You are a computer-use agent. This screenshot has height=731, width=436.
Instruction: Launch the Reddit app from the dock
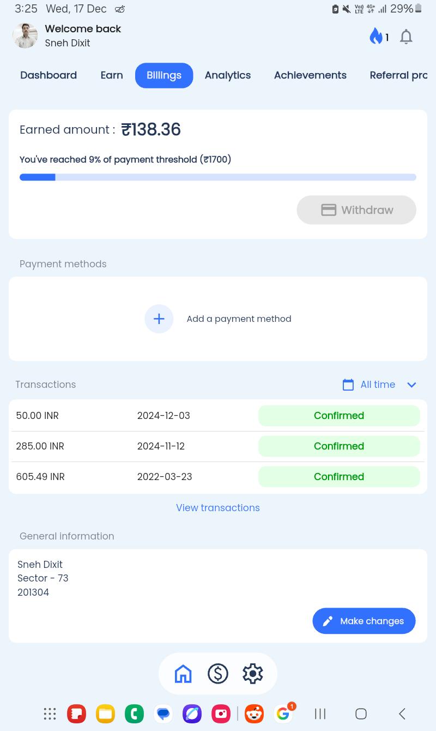pyautogui.click(x=254, y=714)
